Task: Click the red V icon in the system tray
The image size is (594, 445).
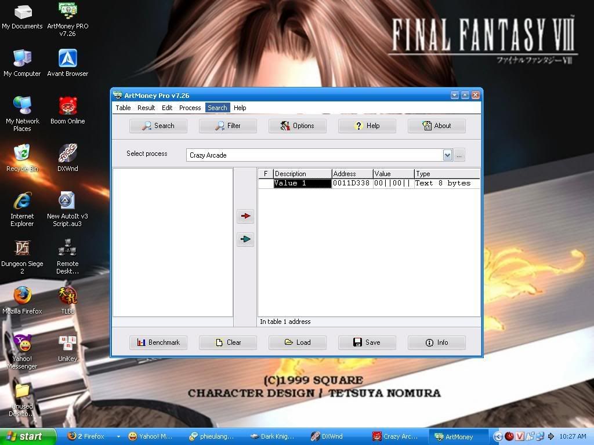Action: tap(519, 437)
